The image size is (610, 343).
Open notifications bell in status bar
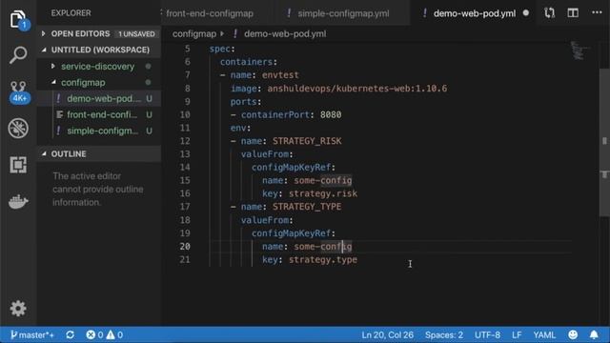click(594, 334)
